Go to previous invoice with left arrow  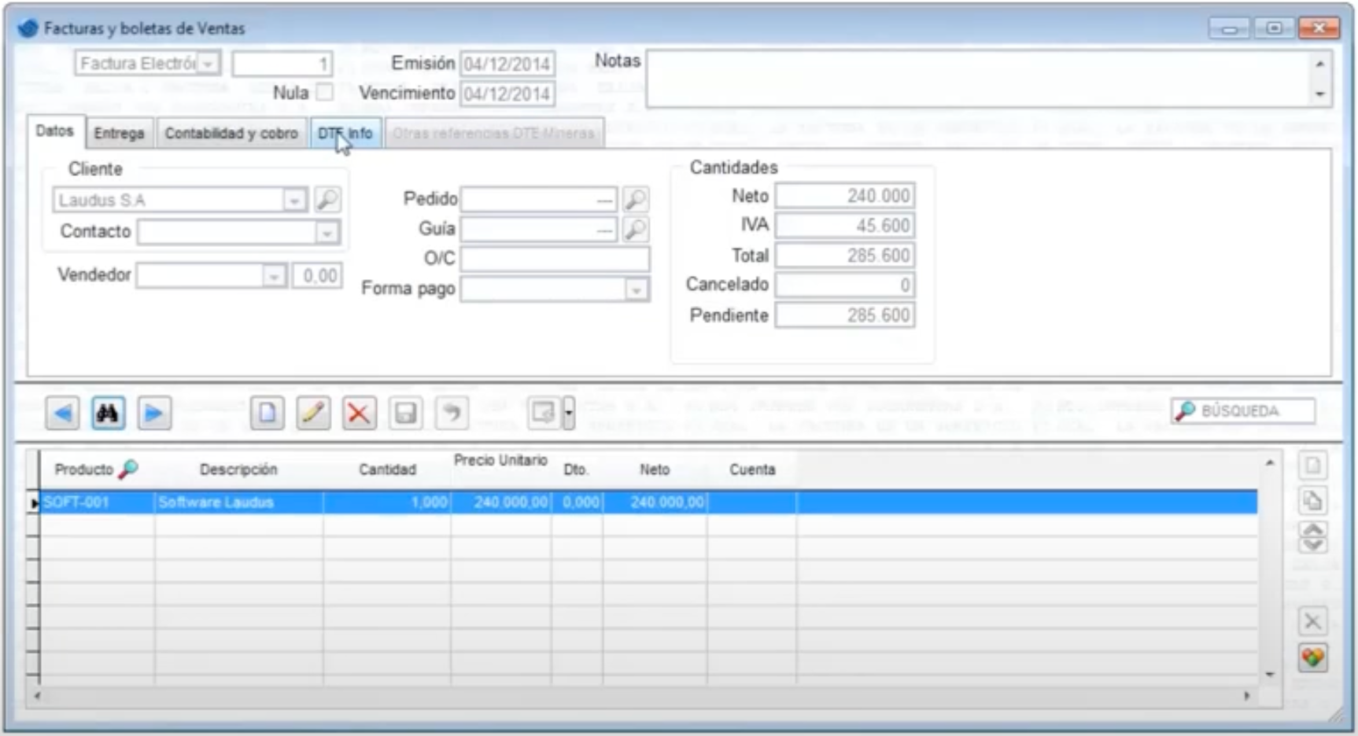click(62, 413)
